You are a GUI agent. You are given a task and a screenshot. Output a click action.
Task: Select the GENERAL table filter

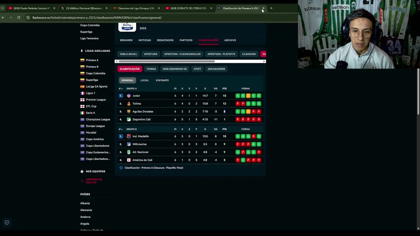pos(127,80)
